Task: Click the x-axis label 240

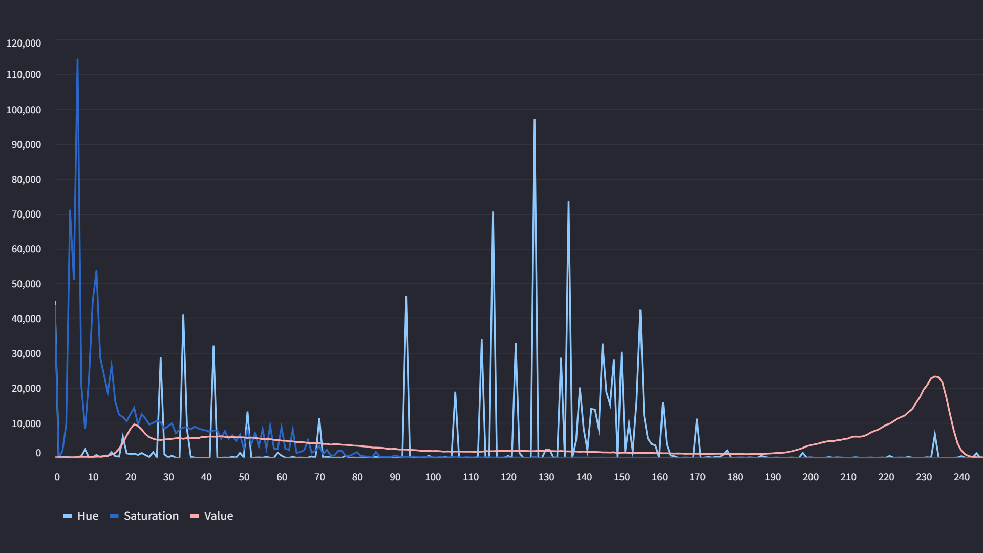Action: pos(961,477)
